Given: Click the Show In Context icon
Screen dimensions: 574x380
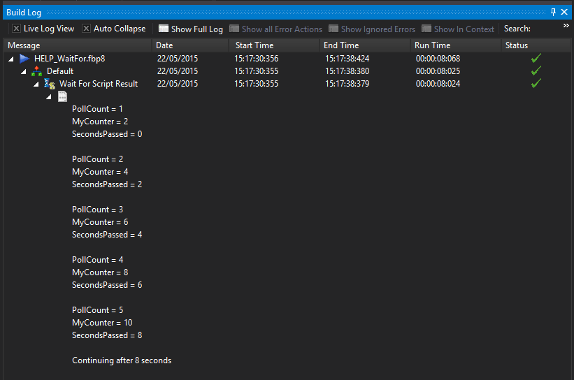Looking at the screenshot, I should pyautogui.click(x=426, y=29).
